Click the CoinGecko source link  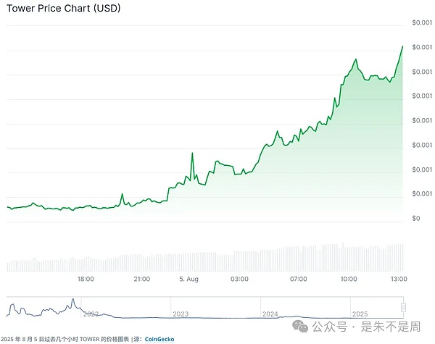(x=159, y=338)
